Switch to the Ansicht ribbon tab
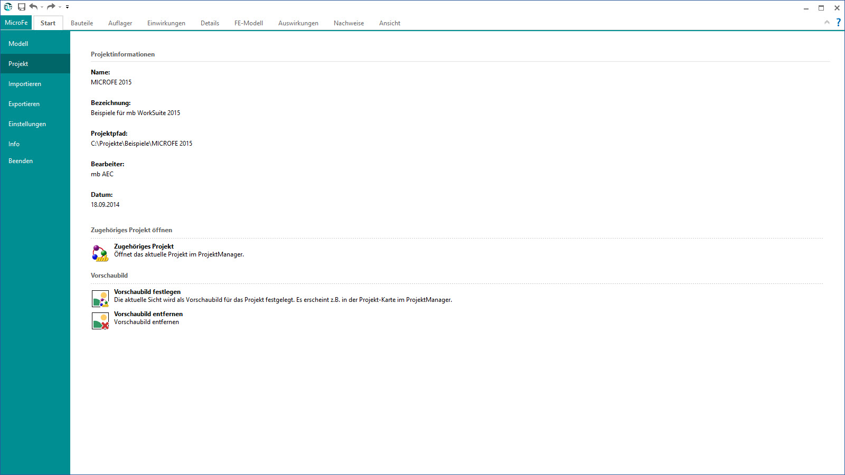The width and height of the screenshot is (845, 475). point(390,23)
